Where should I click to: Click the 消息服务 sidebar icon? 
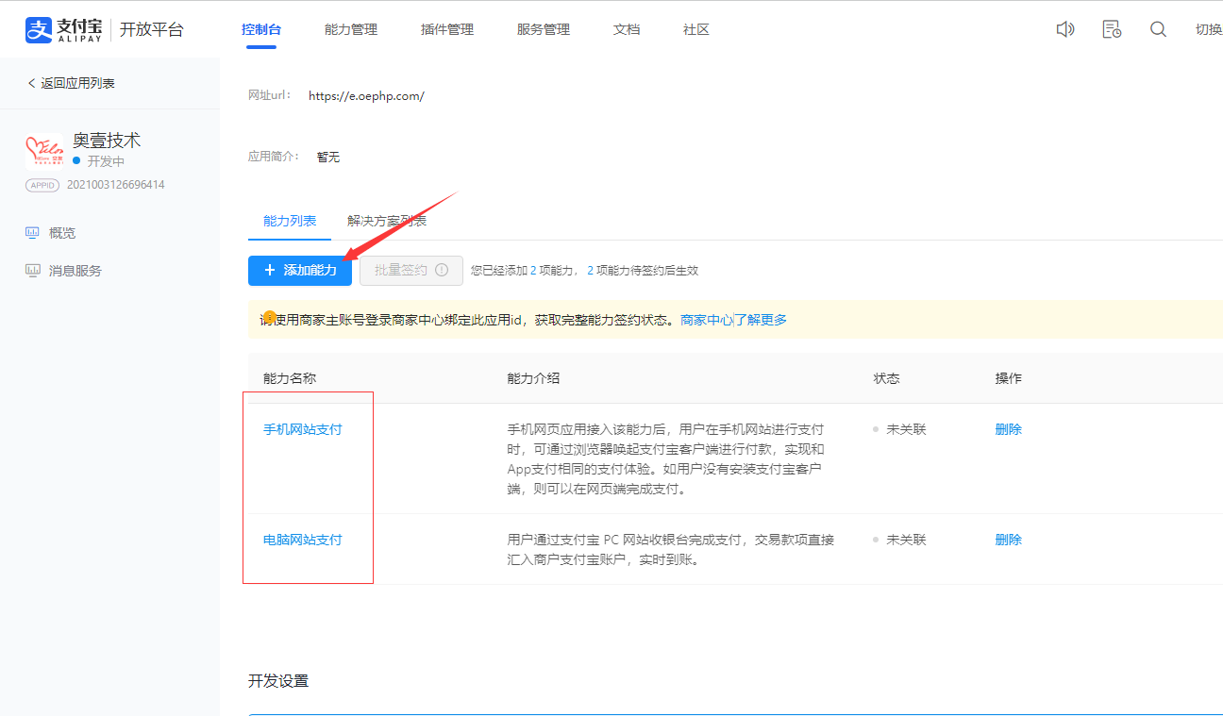click(32, 271)
